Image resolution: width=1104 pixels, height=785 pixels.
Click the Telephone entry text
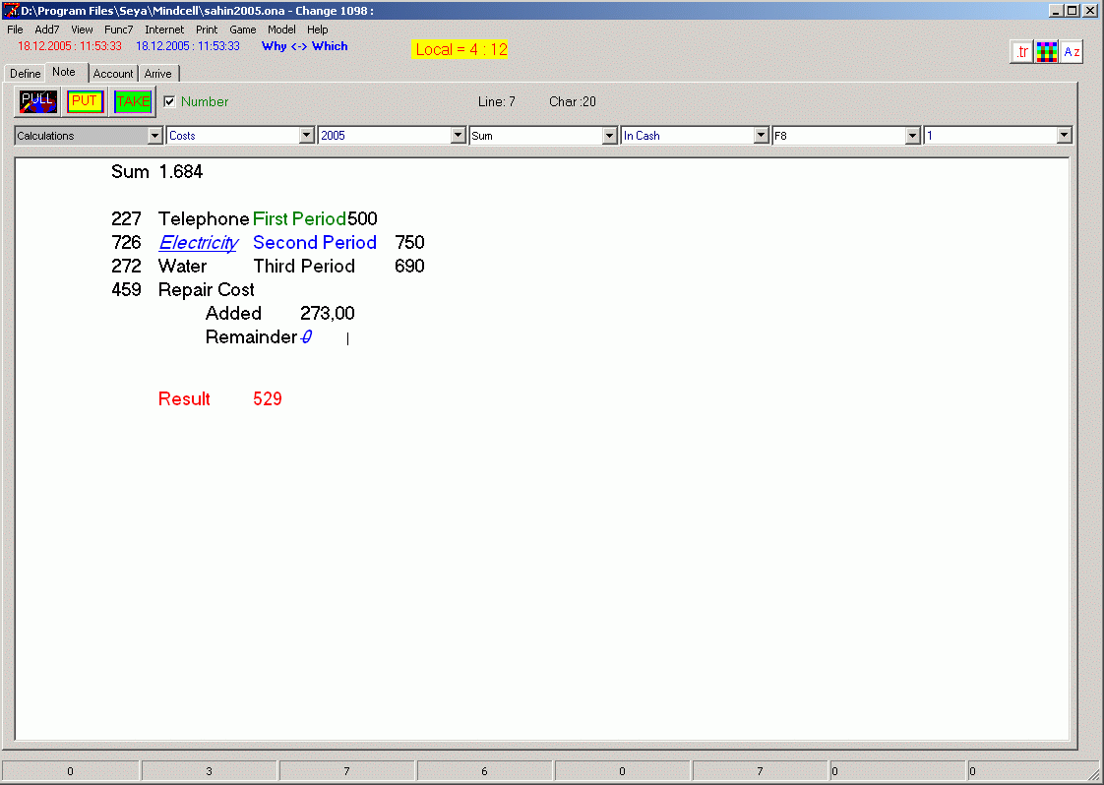pyautogui.click(x=204, y=219)
